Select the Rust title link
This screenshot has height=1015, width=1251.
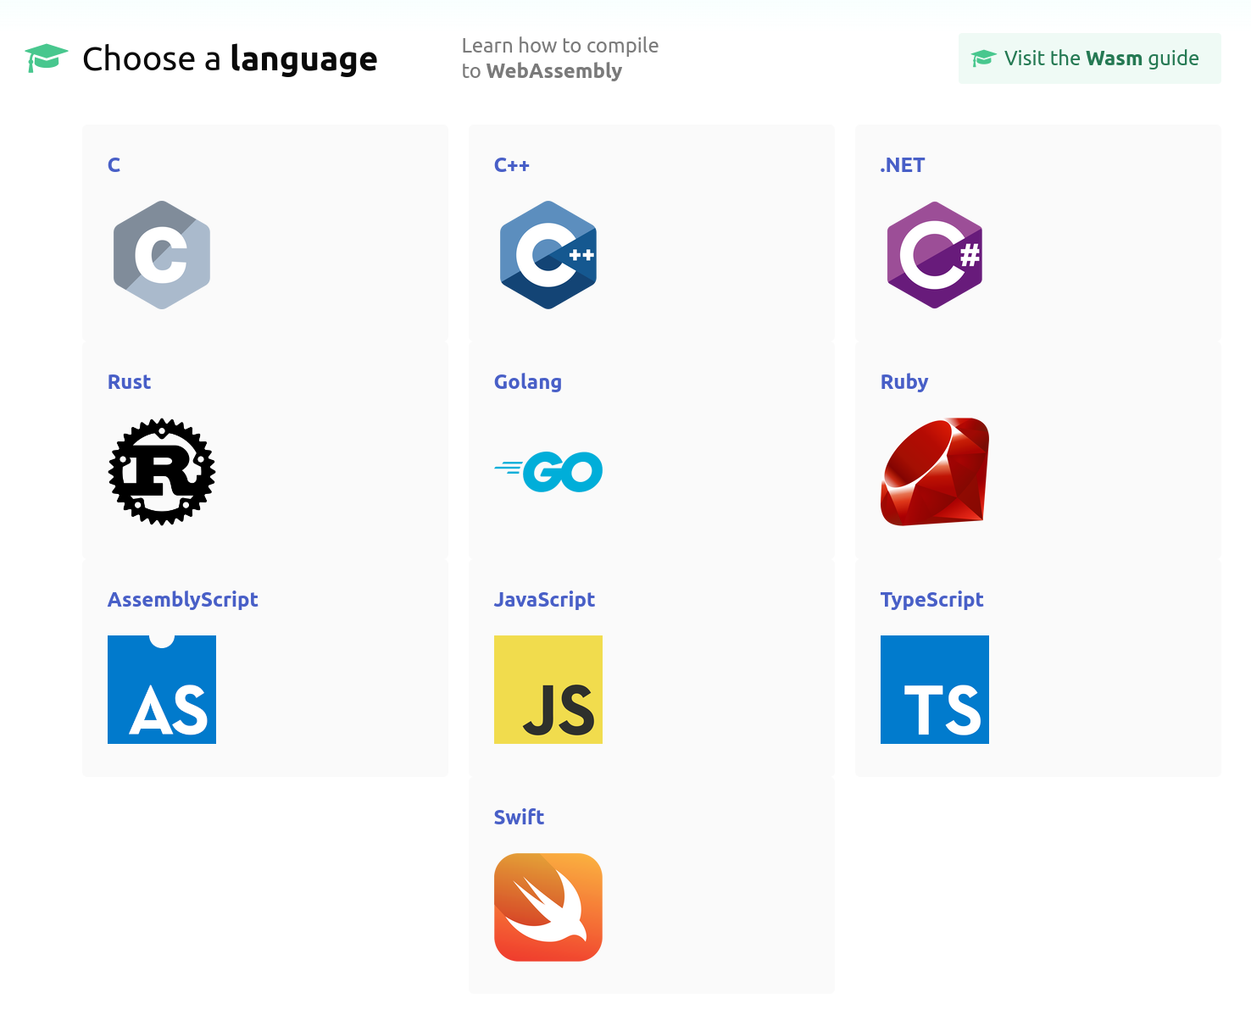129,382
